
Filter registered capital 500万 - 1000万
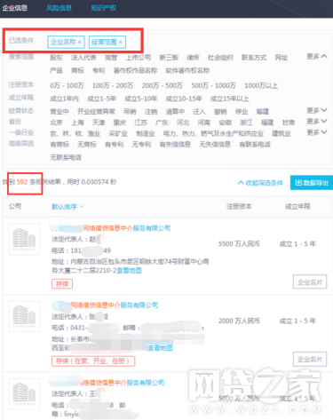213,86
